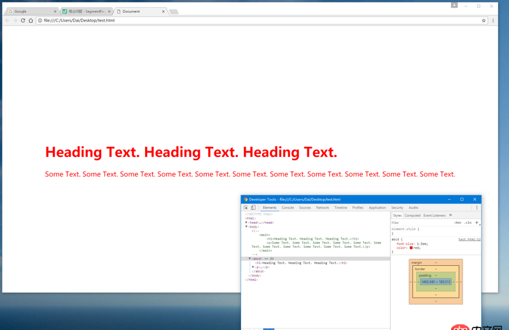509x330 pixels.
Task: Open the test.html:12 source link
Action: point(469,240)
